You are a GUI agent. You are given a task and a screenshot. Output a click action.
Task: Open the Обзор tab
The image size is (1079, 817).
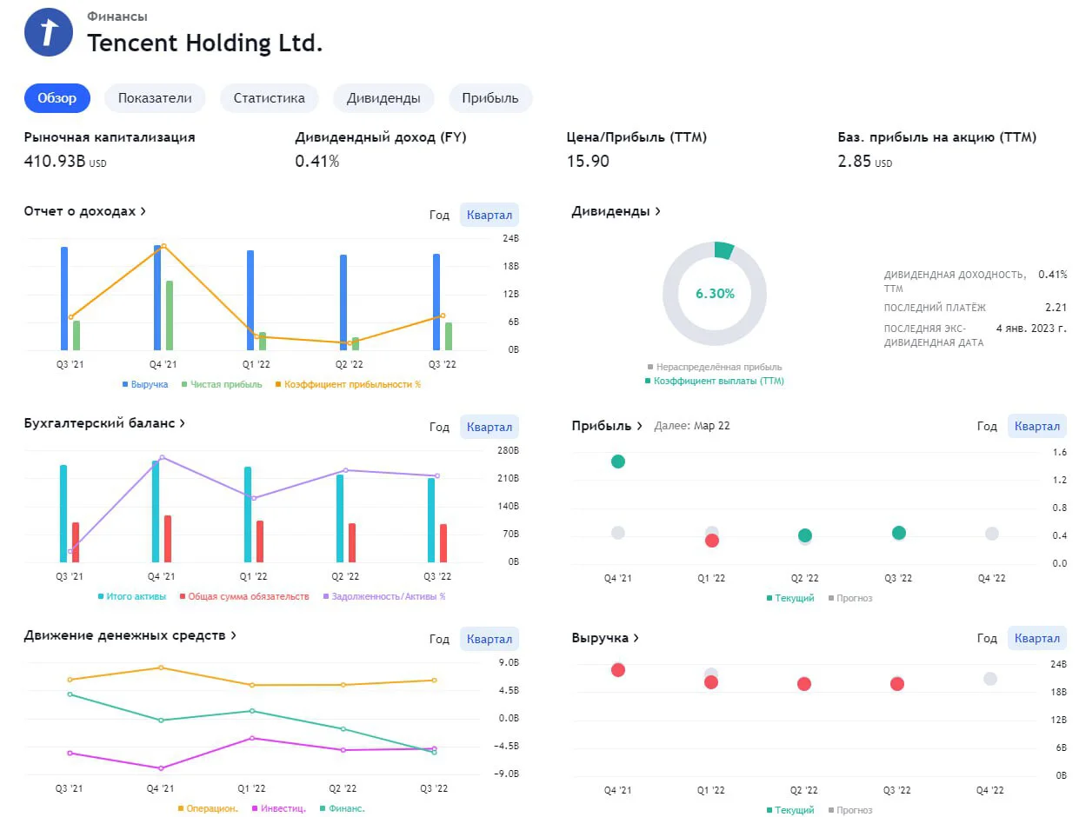click(57, 98)
